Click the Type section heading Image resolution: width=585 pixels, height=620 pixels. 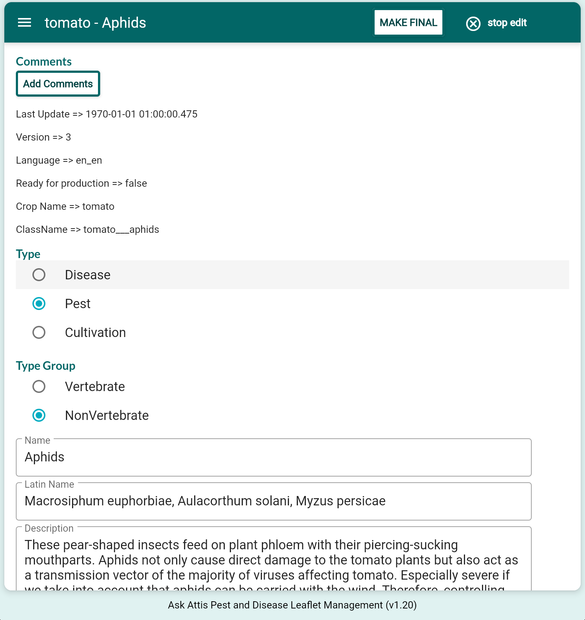(x=28, y=254)
